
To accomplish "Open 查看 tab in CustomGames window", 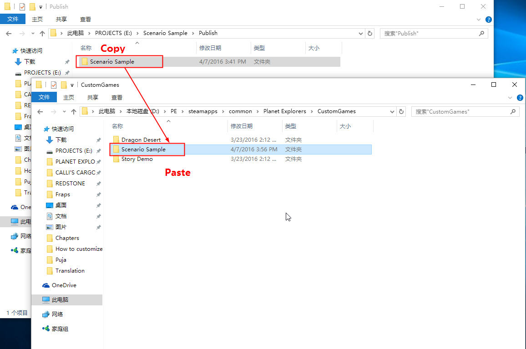I will [x=117, y=97].
